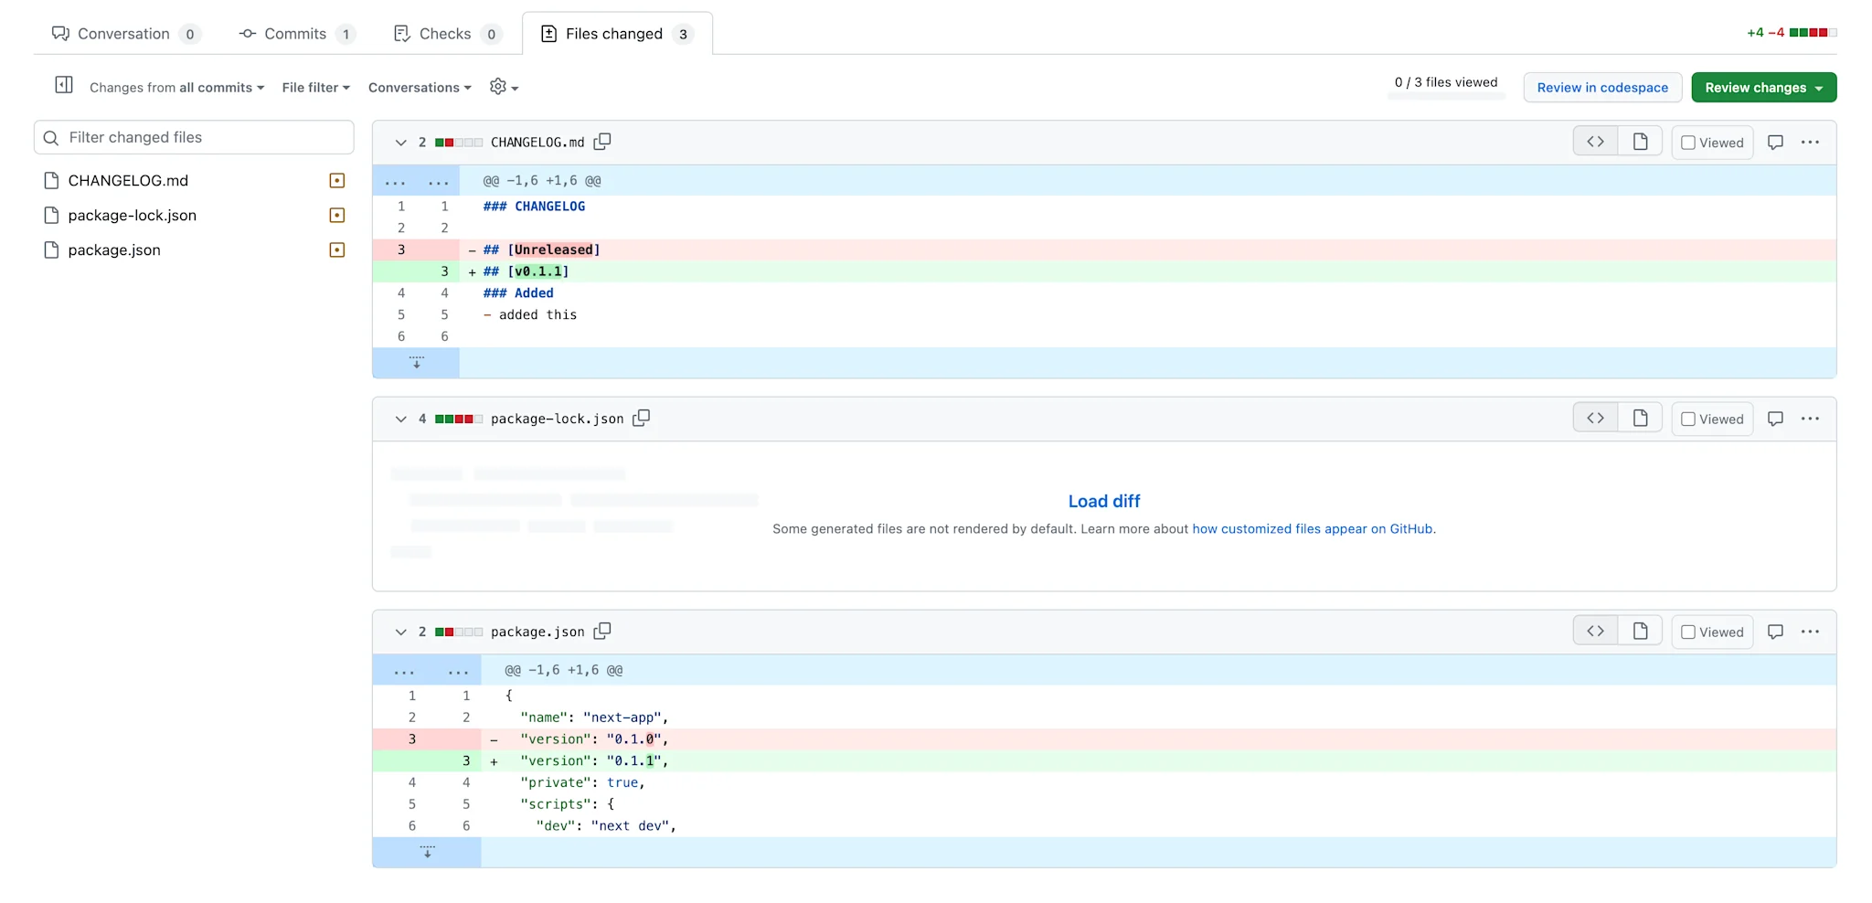Copy the CHANGELOG.md file path
This screenshot has height=903, width=1872.
[602, 141]
